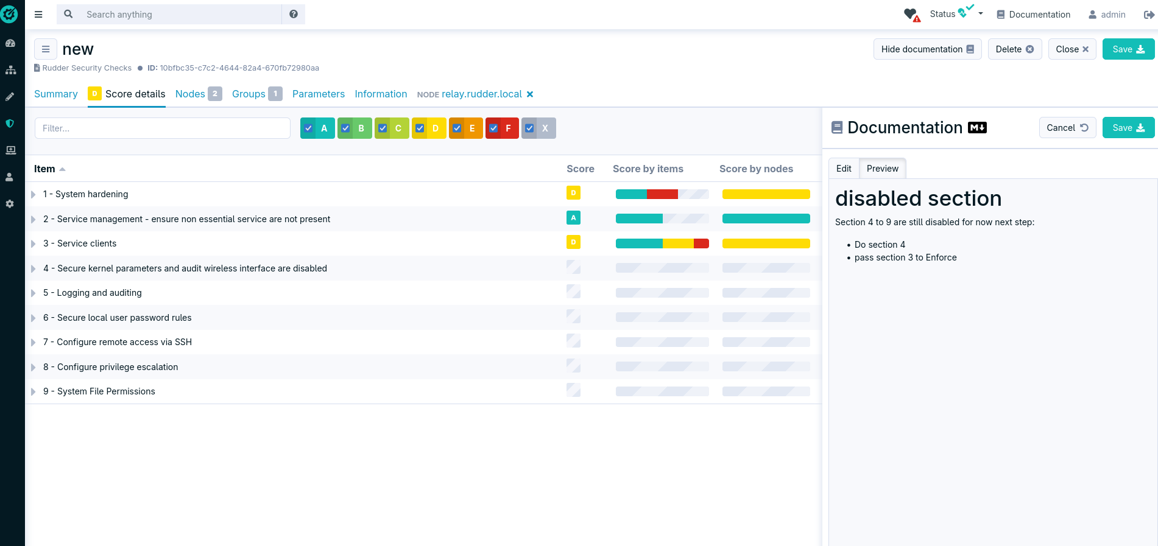1158x546 pixels.
Task: Click the Delete button
Action: point(1014,49)
